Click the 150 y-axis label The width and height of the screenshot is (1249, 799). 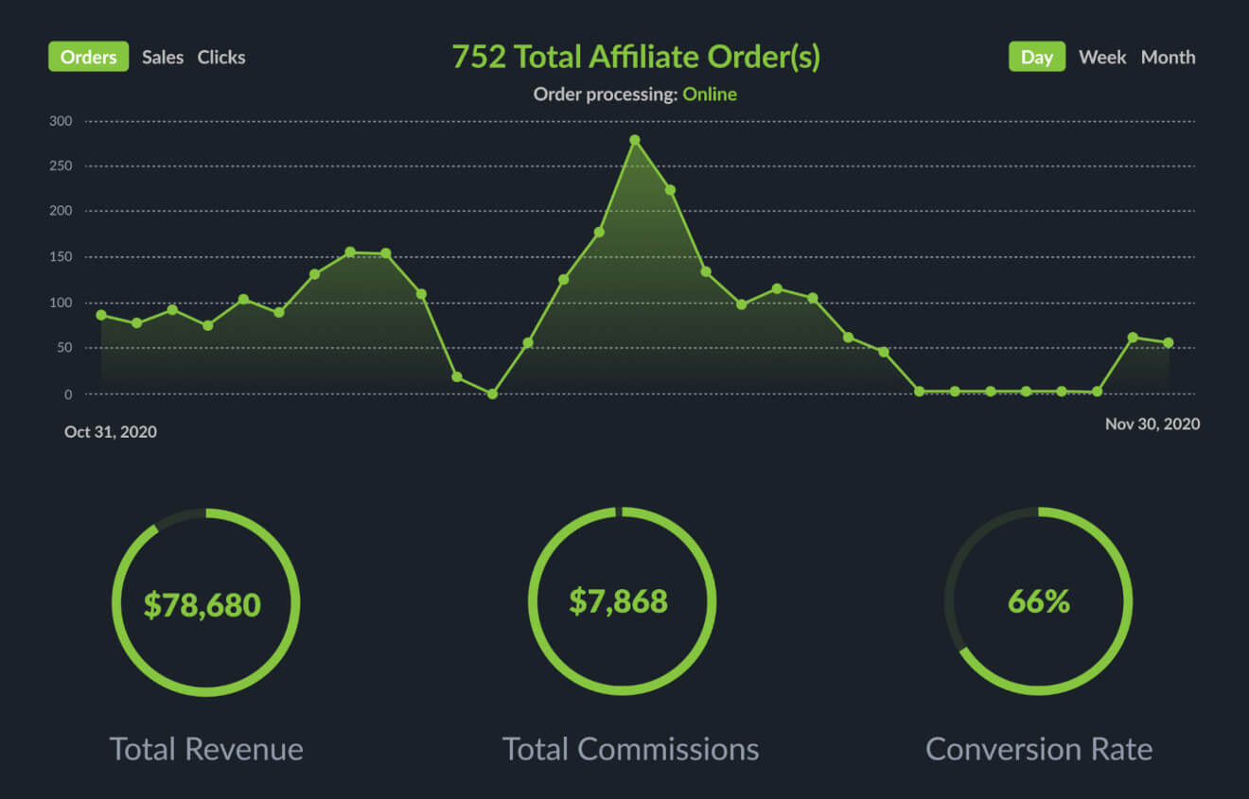coord(61,257)
